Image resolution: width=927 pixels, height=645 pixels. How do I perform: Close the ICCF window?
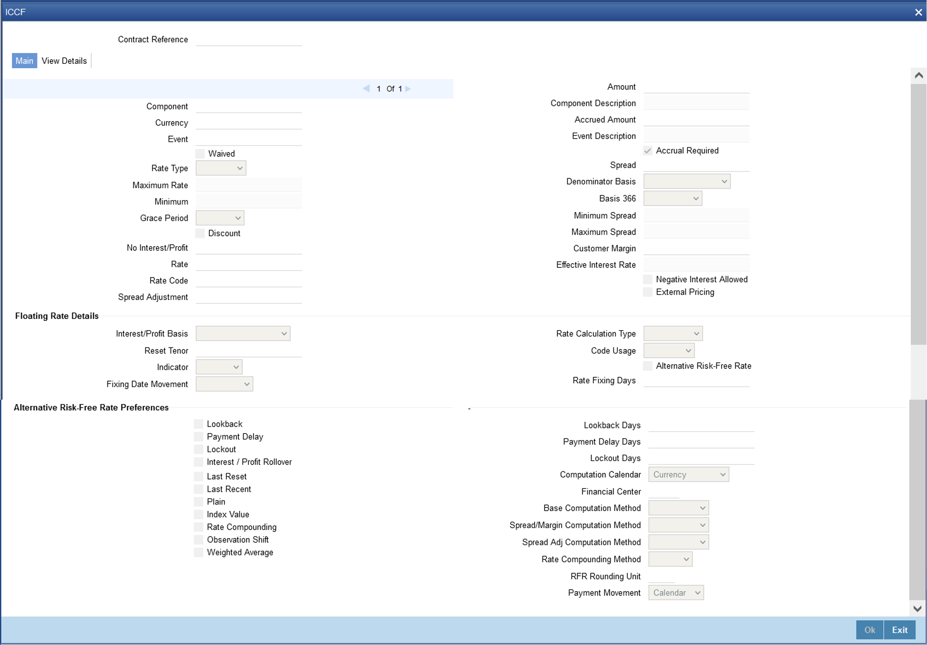[918, 12]
